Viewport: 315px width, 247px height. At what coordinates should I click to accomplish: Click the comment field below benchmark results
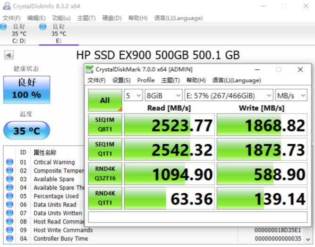tap(197, 217)
